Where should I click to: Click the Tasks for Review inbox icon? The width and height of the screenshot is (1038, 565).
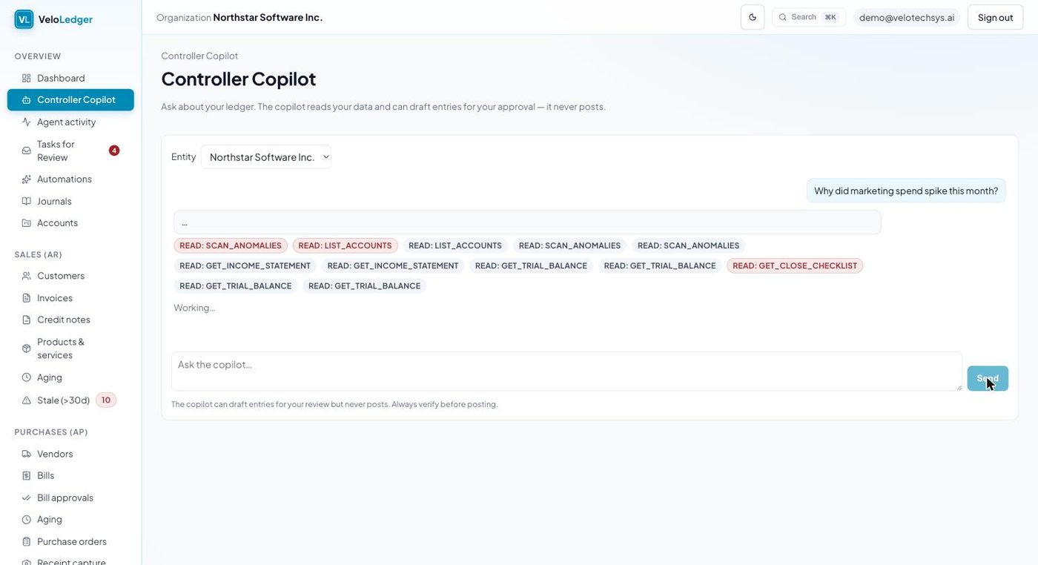27,151
